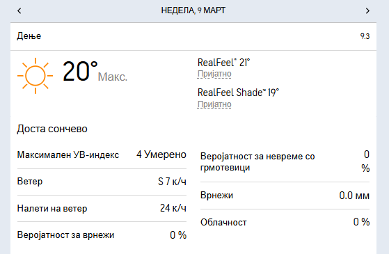
Task: Go to next day with right arrow
Action: click(x=367, y=10)
